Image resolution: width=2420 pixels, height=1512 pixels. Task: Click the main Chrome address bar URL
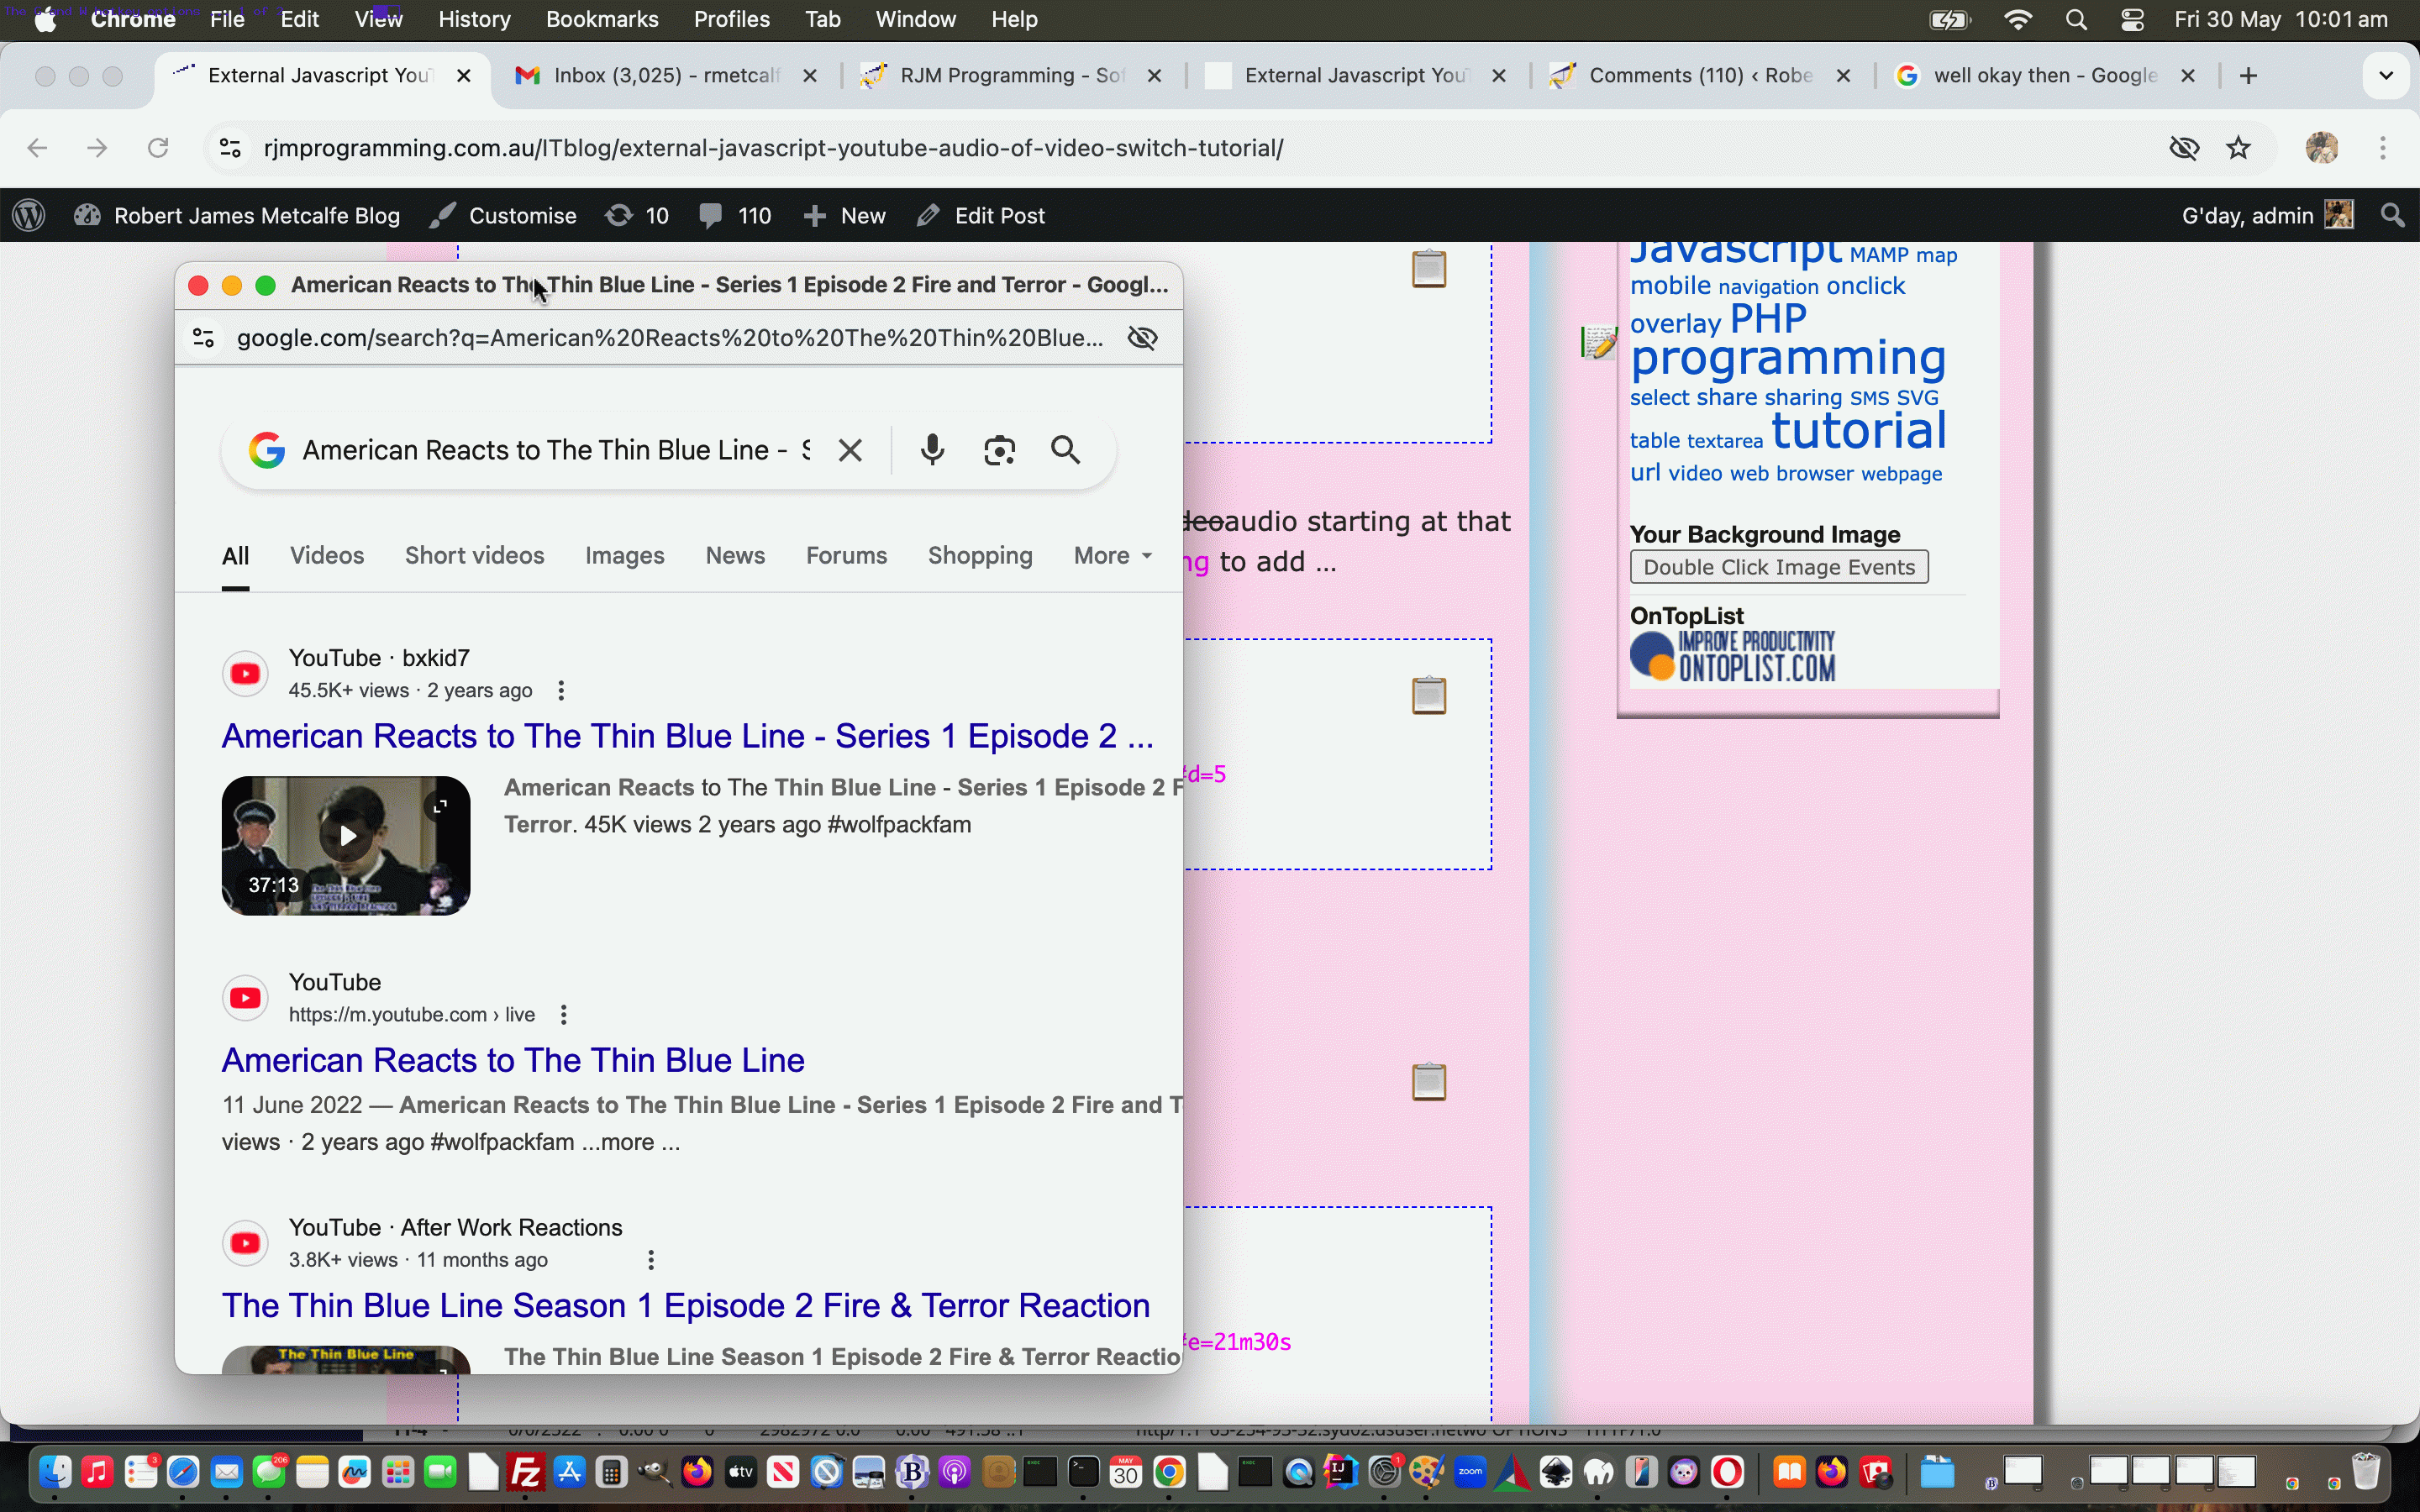772,148
